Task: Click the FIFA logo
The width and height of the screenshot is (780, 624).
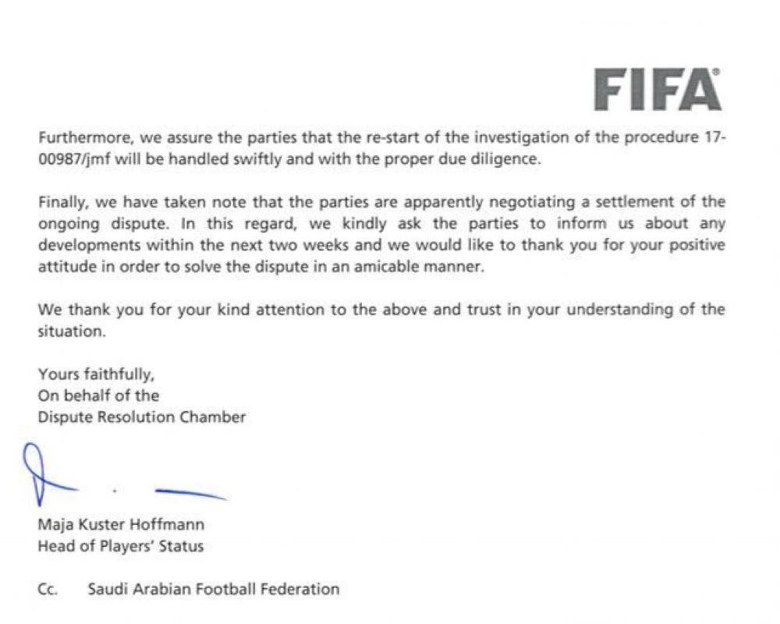Action: click(x=656, y=90)
